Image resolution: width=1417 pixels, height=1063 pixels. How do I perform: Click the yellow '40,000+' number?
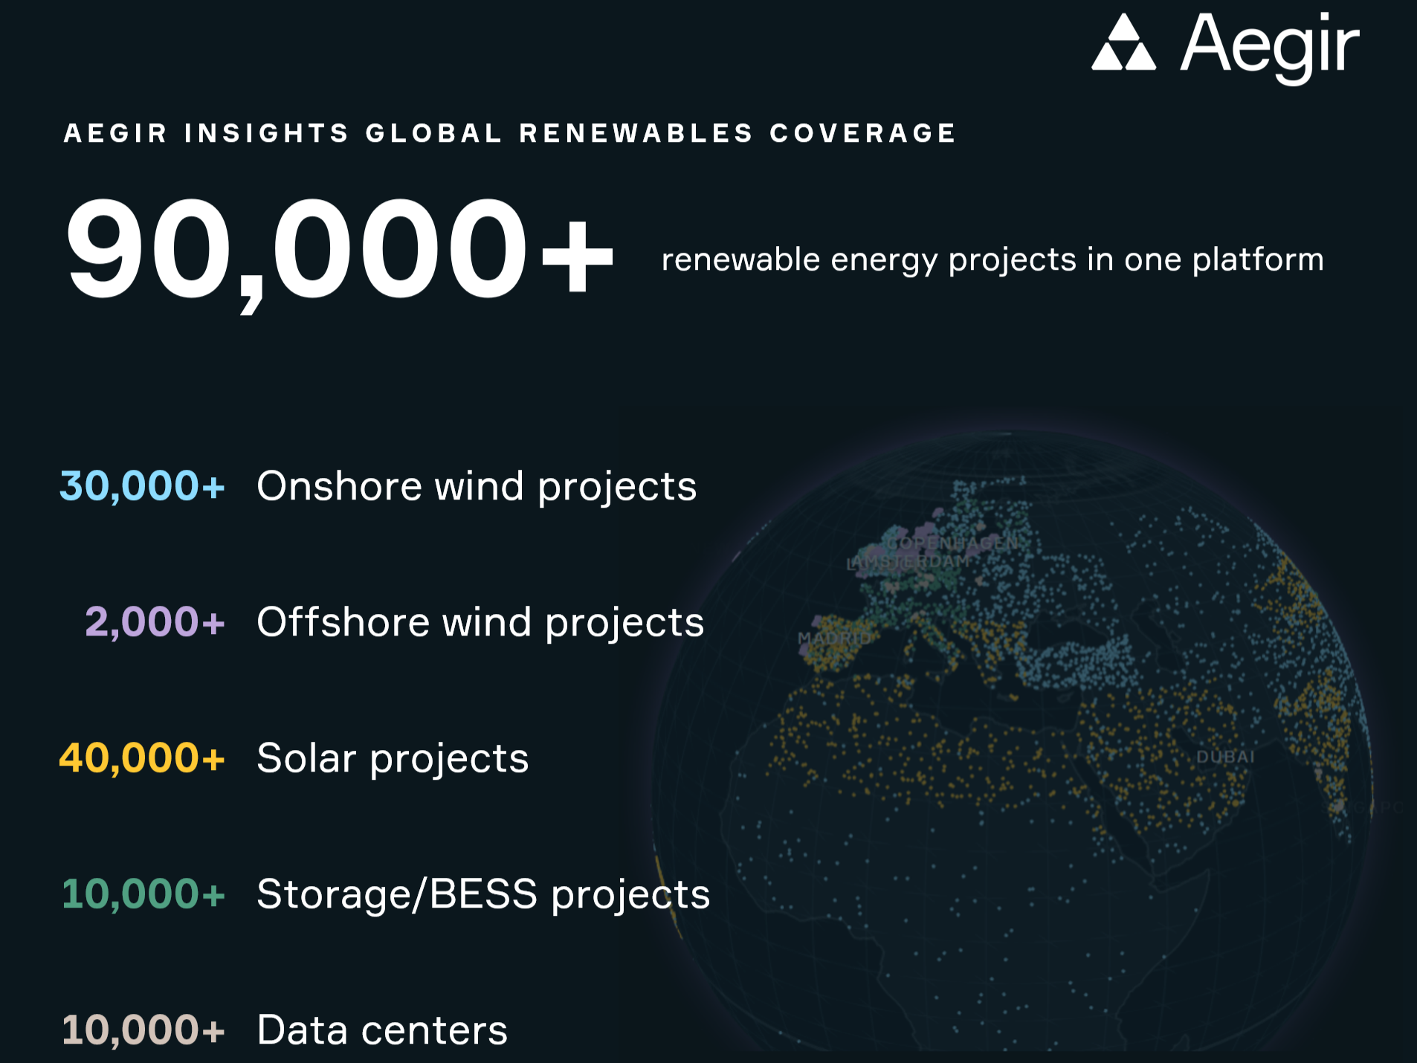[x=142, y=758]
